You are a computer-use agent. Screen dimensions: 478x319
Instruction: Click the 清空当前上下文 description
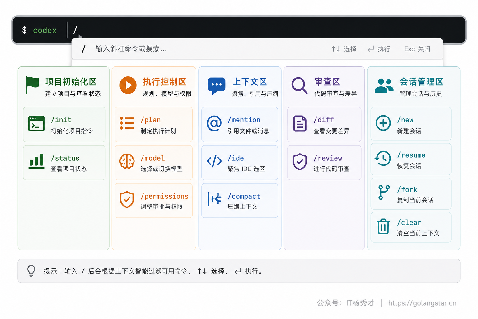(x=418, y=233)
